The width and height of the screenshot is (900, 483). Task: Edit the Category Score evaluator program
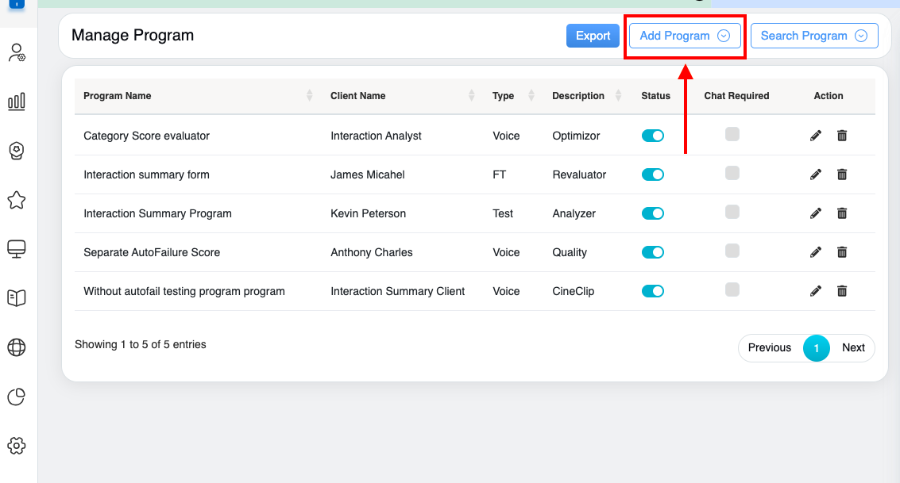click(815, 136)
